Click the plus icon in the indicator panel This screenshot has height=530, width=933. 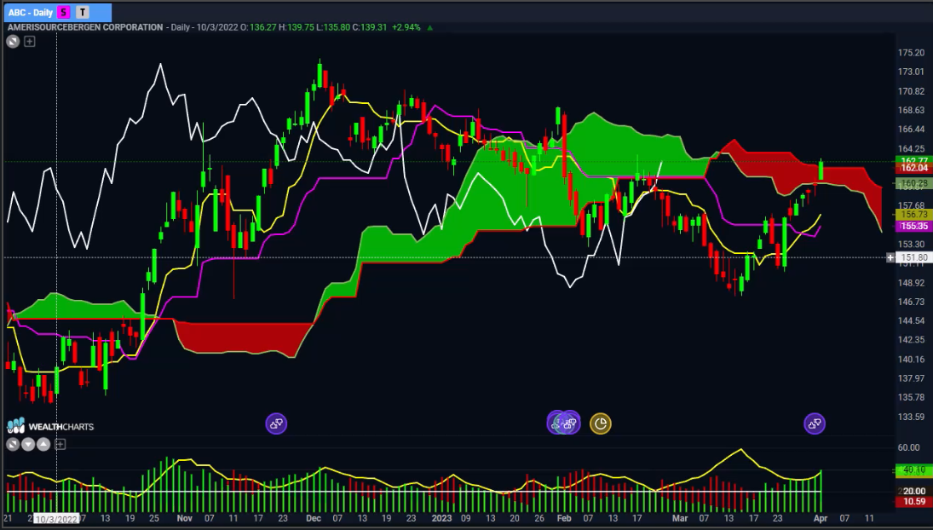coord(60,444)
